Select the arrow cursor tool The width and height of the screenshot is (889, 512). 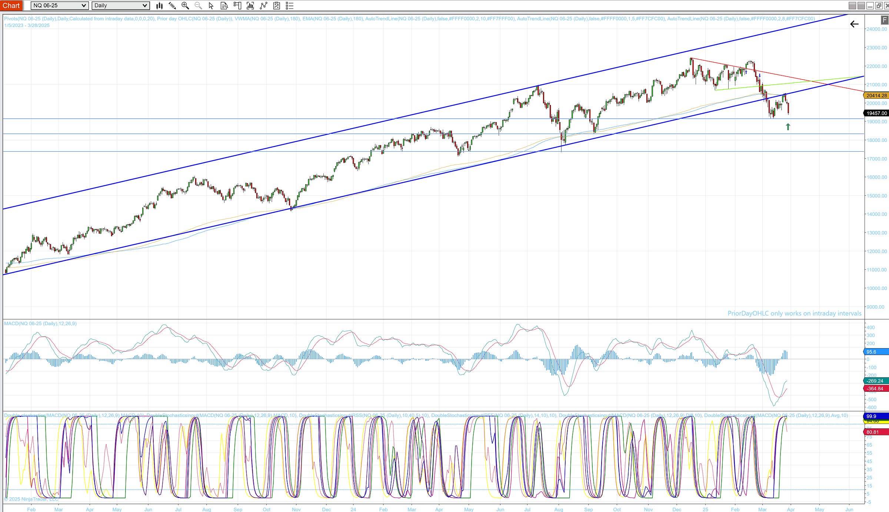pos(211,6)
